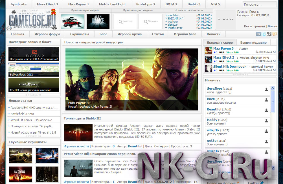The width and height of the screenshot is (283, 184).
Task: Open article Resident Evil 4 HD
Action: coord(34,108)
